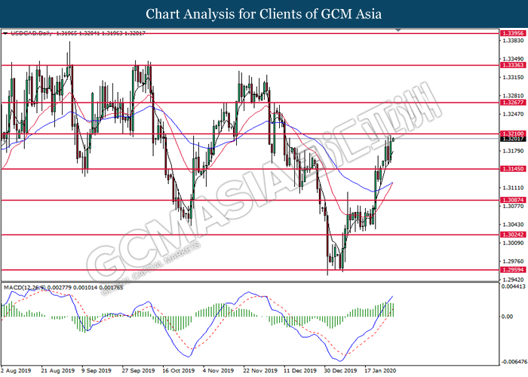
Task: Click the 17 Jan 2020 date label
Action: click(x=381, y=371)
